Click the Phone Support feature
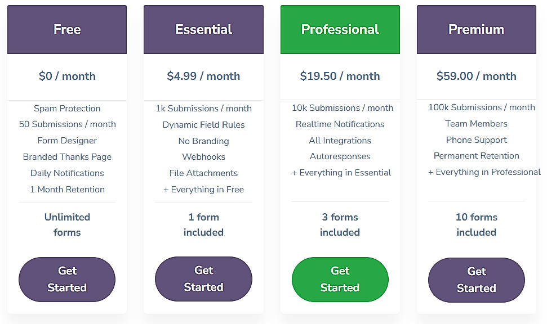 coord(476,140)
